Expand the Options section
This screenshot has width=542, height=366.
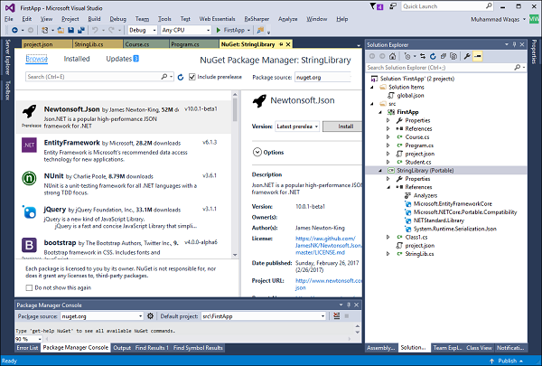pos(257,152)
